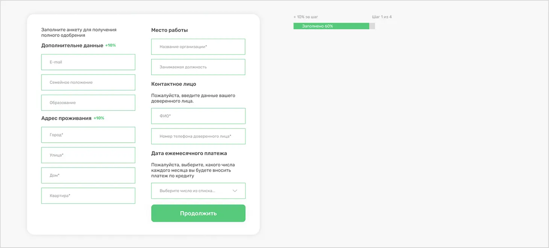Viewport: 549px width, 248px height.
Task: Click the Образование input field
Action: [x=88, y=103]
